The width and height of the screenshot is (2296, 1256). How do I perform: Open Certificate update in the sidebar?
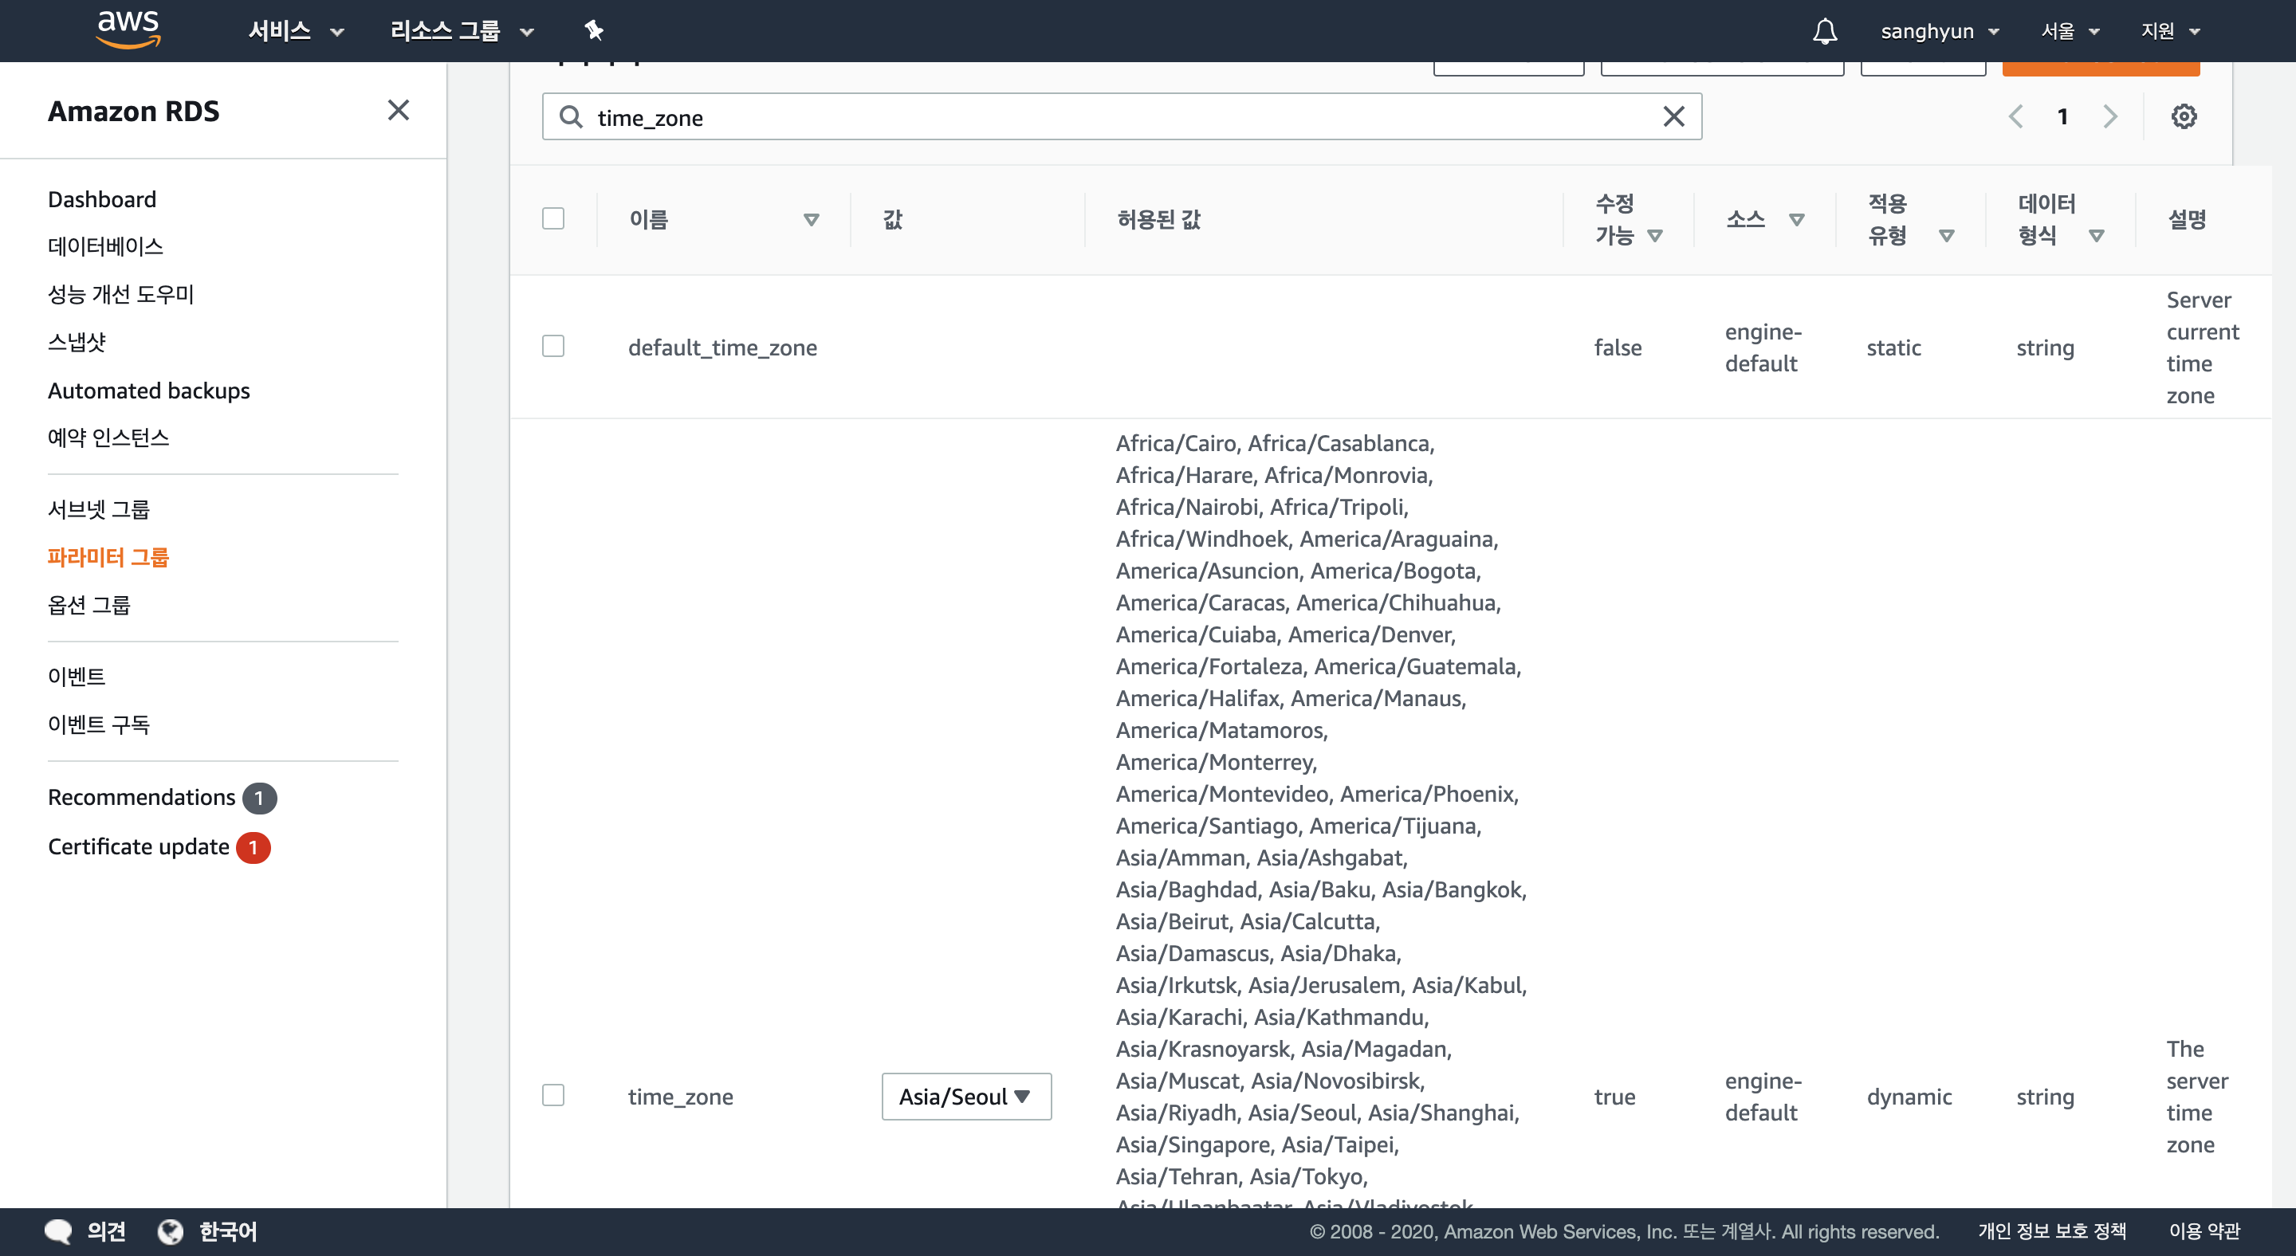(x=138, y=846)
